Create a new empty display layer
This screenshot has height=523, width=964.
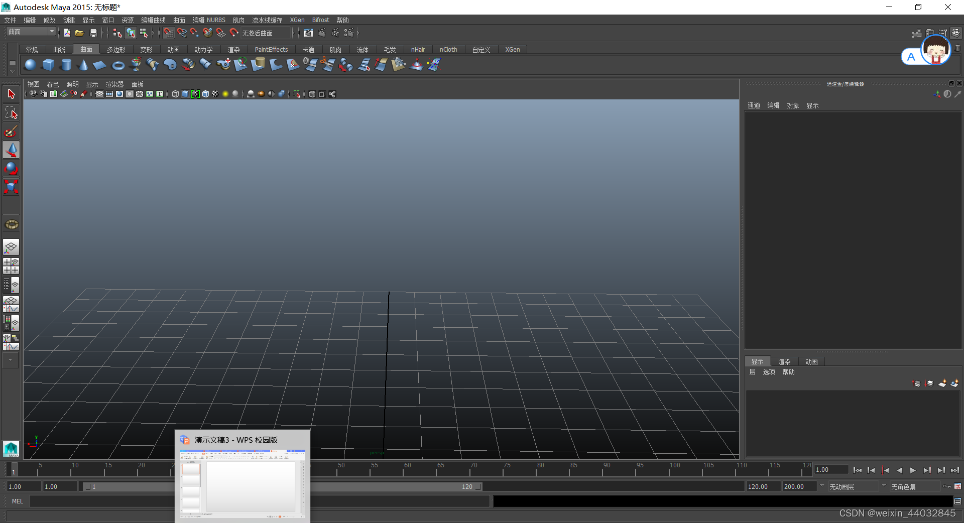(x=942, y=383)
